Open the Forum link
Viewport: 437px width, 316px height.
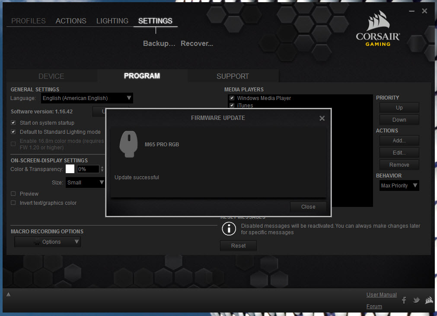(x=374, y=306)
